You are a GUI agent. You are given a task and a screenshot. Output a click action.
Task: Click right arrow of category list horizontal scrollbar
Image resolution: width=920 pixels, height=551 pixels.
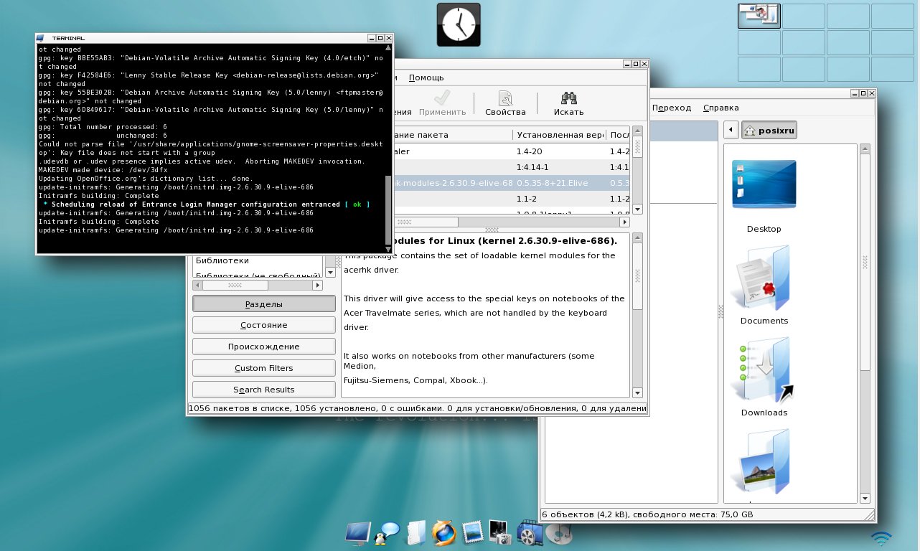[x=318, y=285]
